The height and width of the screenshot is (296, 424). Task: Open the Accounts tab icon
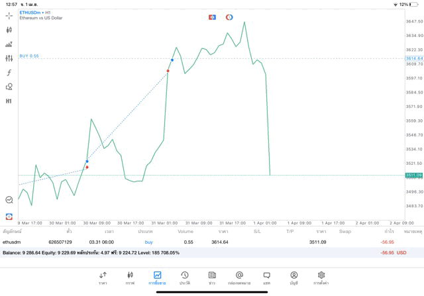click(293, 277)
